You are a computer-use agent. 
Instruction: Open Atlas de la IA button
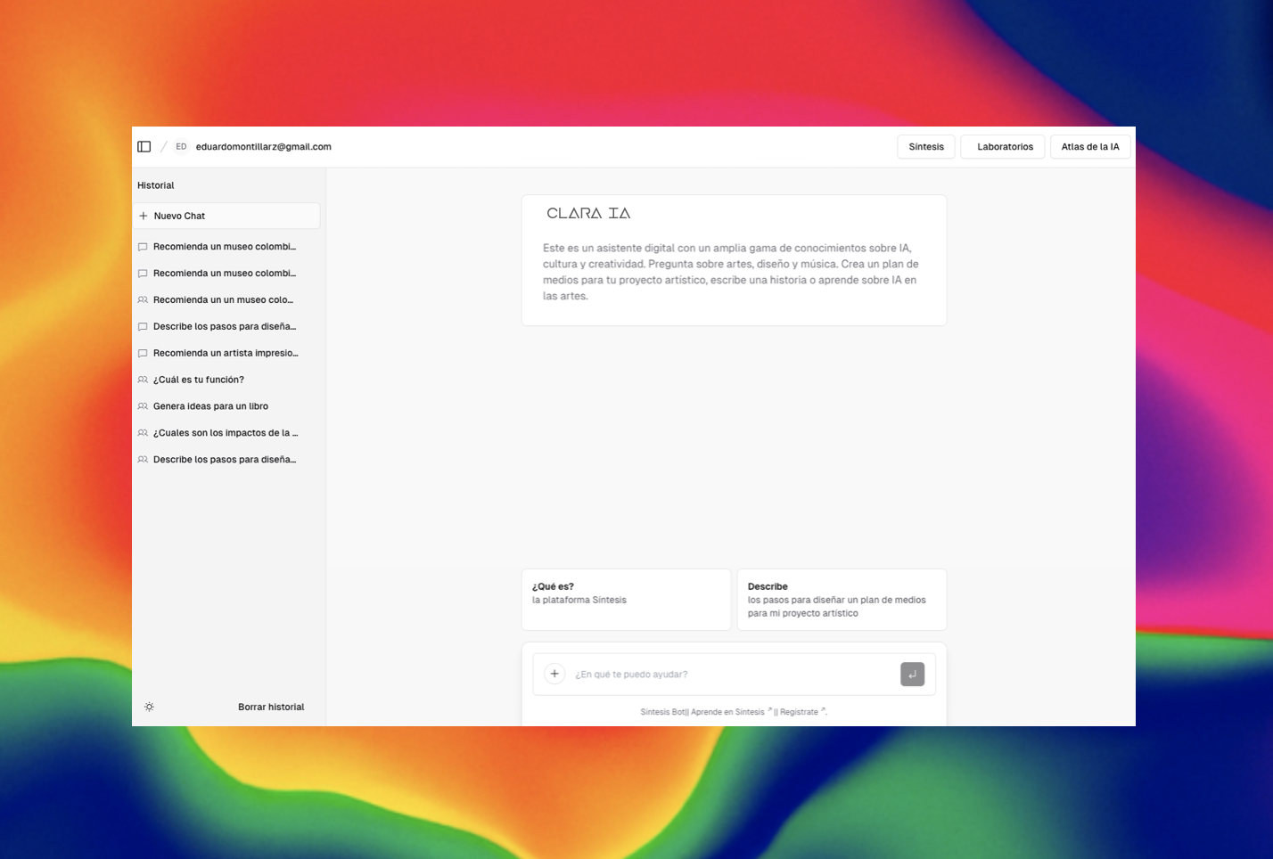point(1090,147)
